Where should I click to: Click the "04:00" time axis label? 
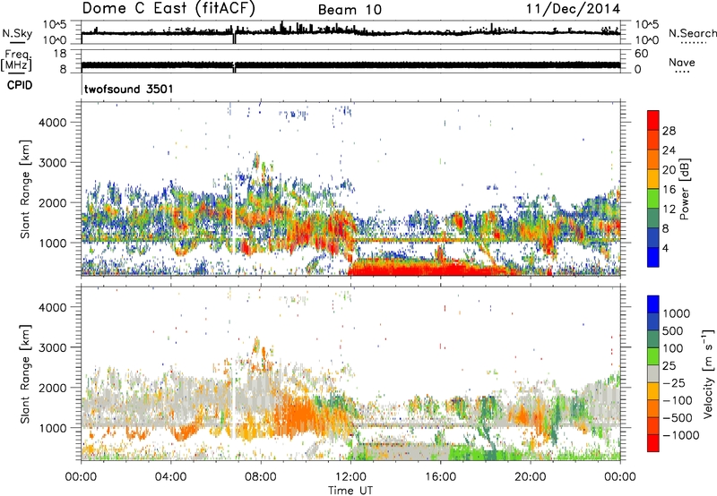[171, 477]
